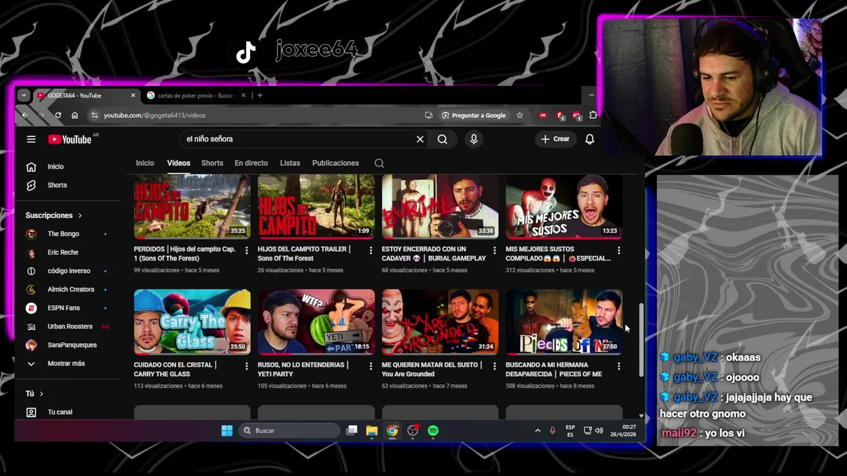Open Tu canal in the sidebar
The height and width of the screenshot is (476, 847).
pos(60,412)
